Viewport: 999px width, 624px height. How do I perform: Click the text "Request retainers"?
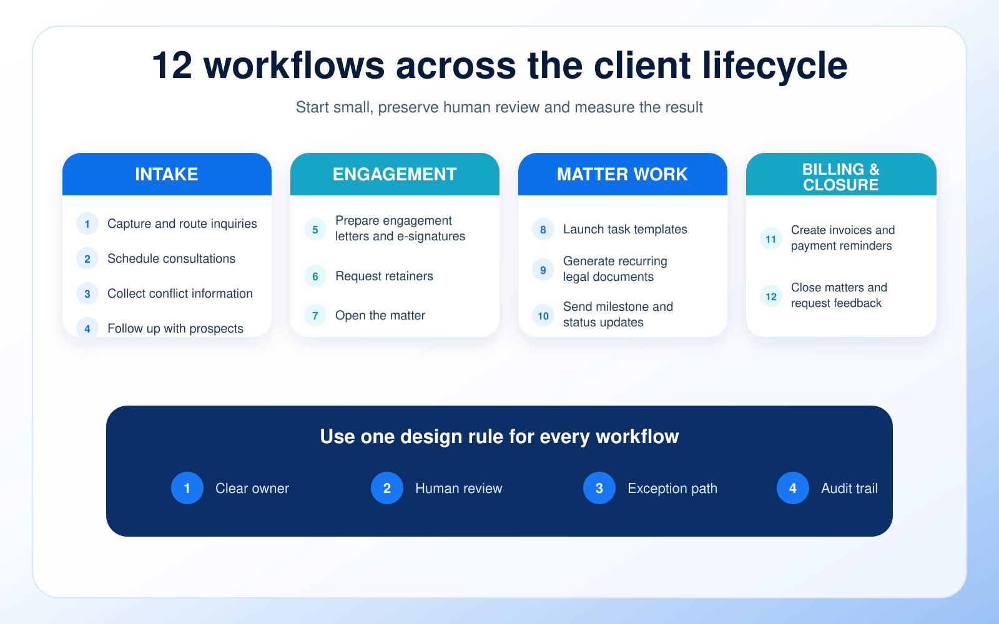pyautogui.click(x=384, y=276)
